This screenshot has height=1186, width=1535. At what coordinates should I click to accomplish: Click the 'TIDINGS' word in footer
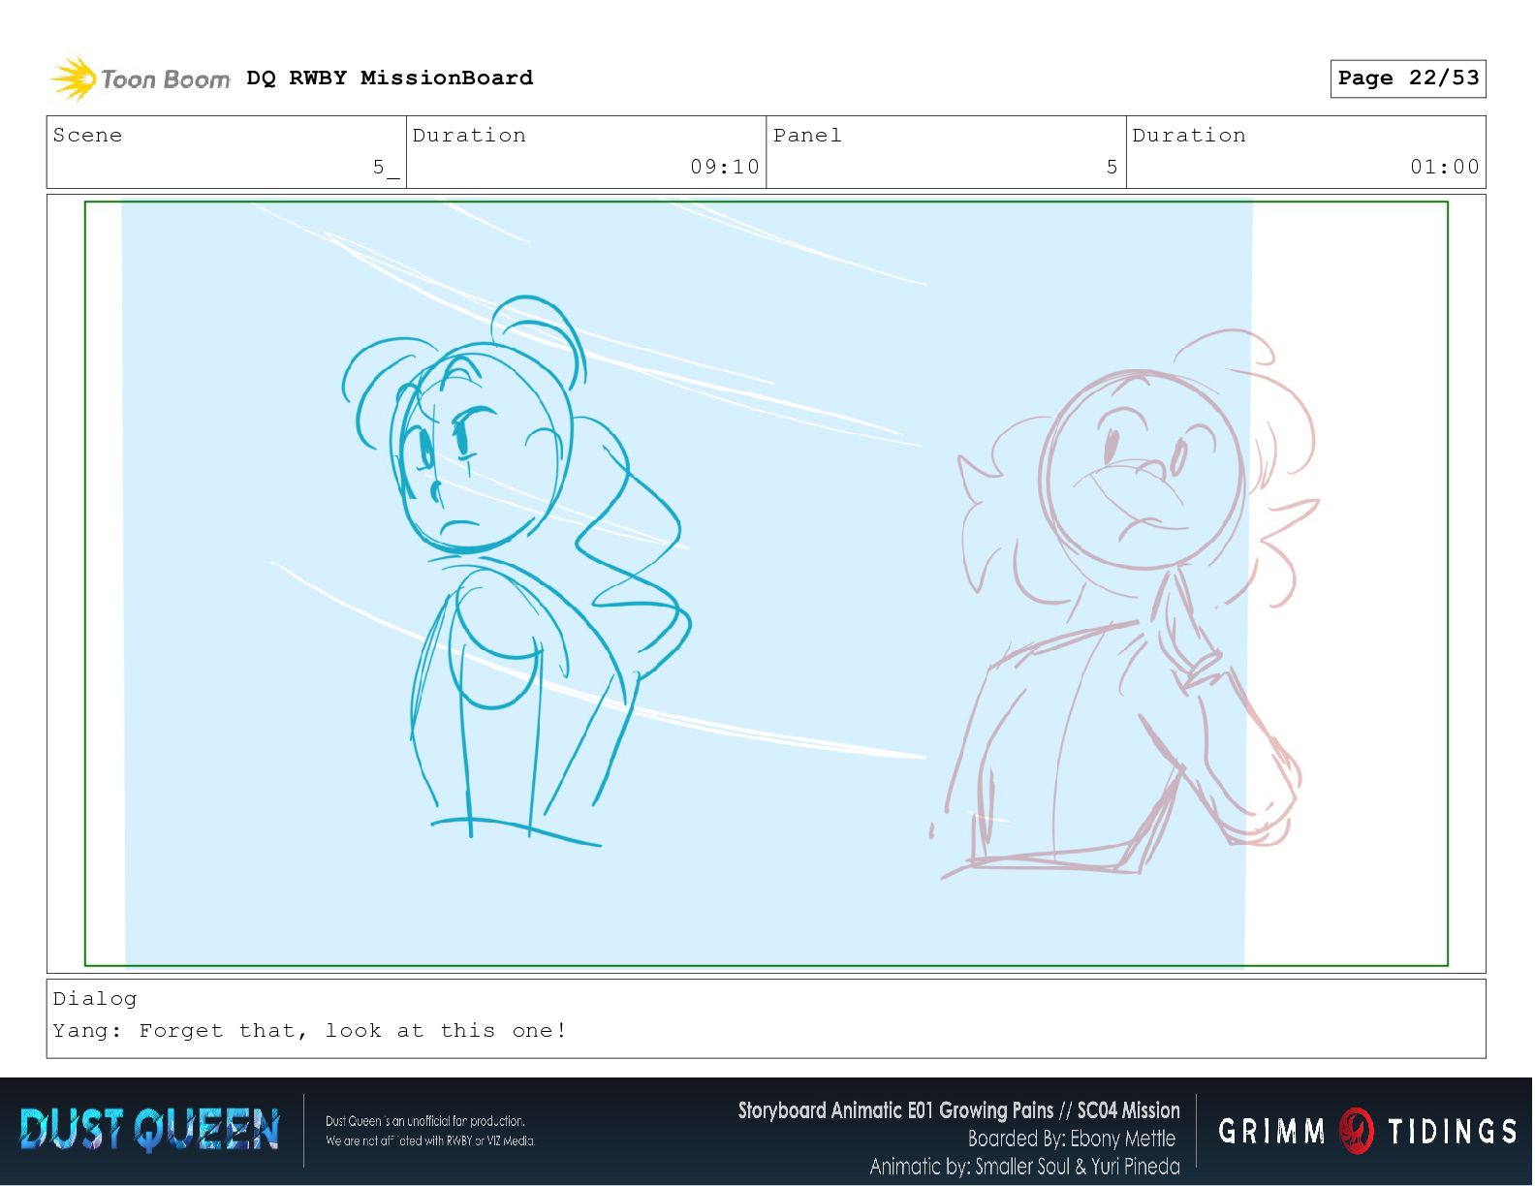(x=1453, y=1131)
